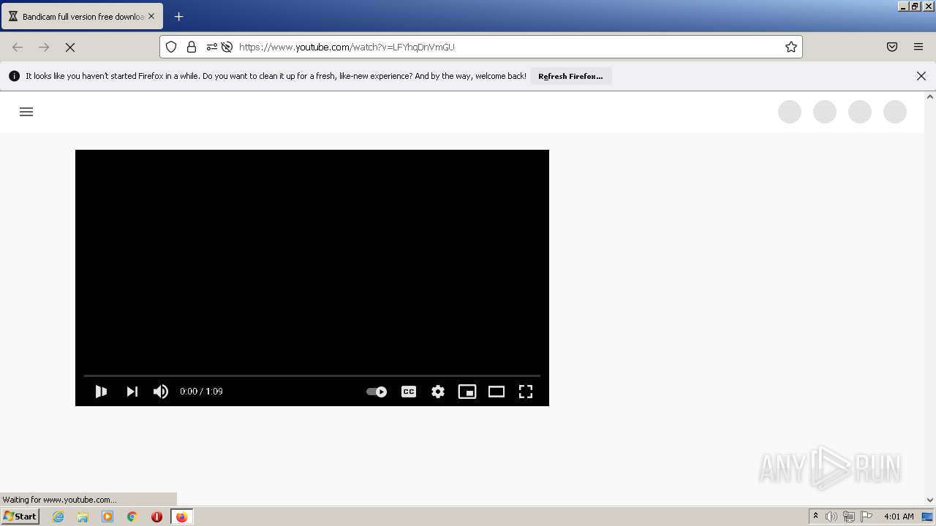View blocked autoplay permission icon
936x526 pixels.
(x=227, y=47)
